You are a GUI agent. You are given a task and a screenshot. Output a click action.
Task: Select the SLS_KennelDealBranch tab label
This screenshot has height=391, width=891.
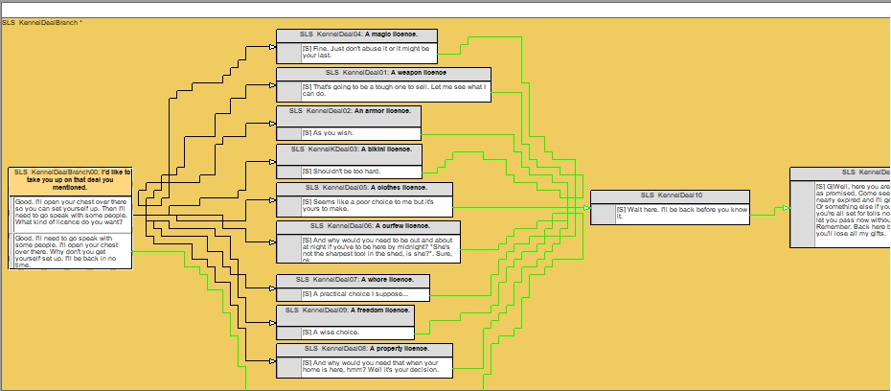point(42,23)
